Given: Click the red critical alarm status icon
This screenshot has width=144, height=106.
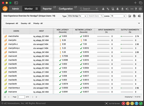Looking at the screenshot, I should tap(123, 103).
